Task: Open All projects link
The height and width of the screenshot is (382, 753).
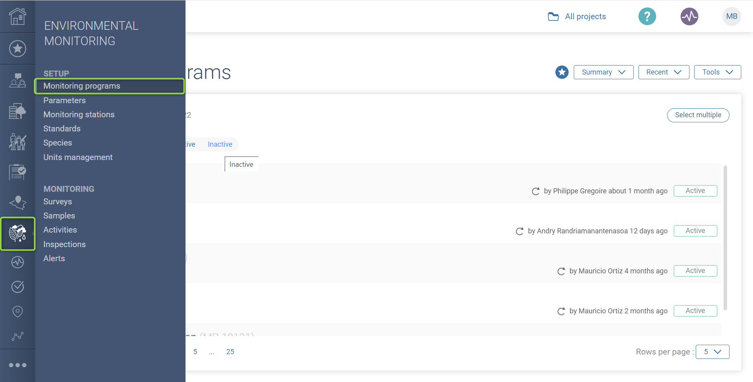Action: coord(577,16)
